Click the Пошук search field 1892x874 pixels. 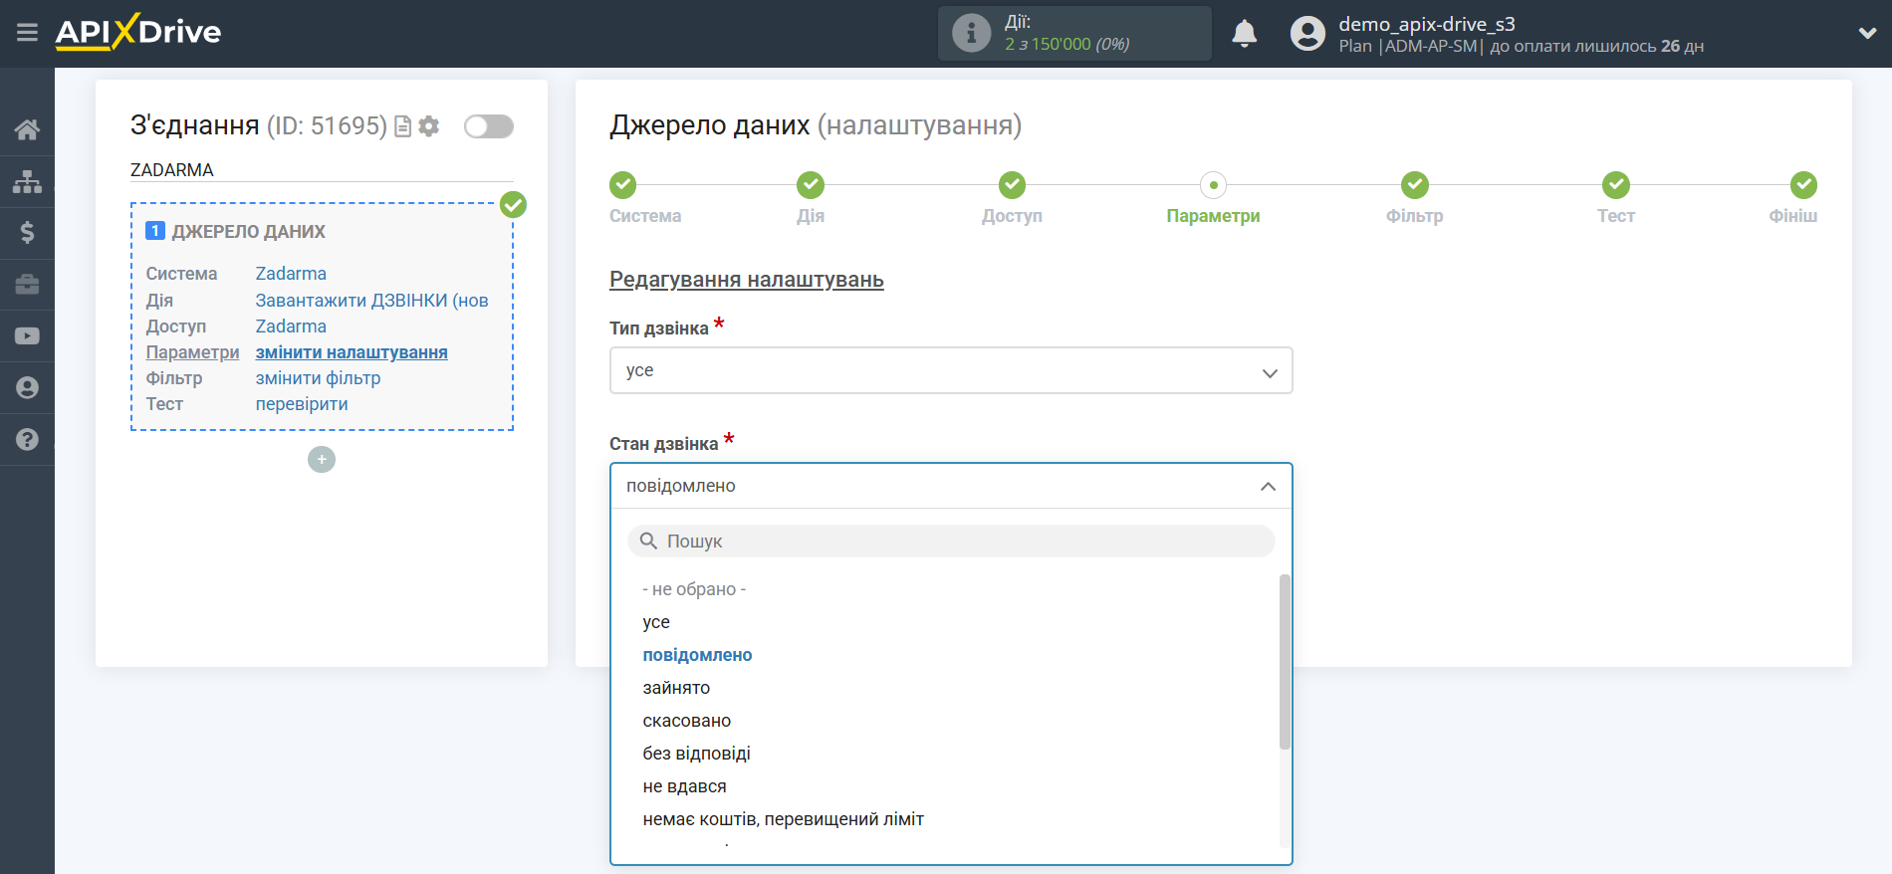(x=951, y=541)
